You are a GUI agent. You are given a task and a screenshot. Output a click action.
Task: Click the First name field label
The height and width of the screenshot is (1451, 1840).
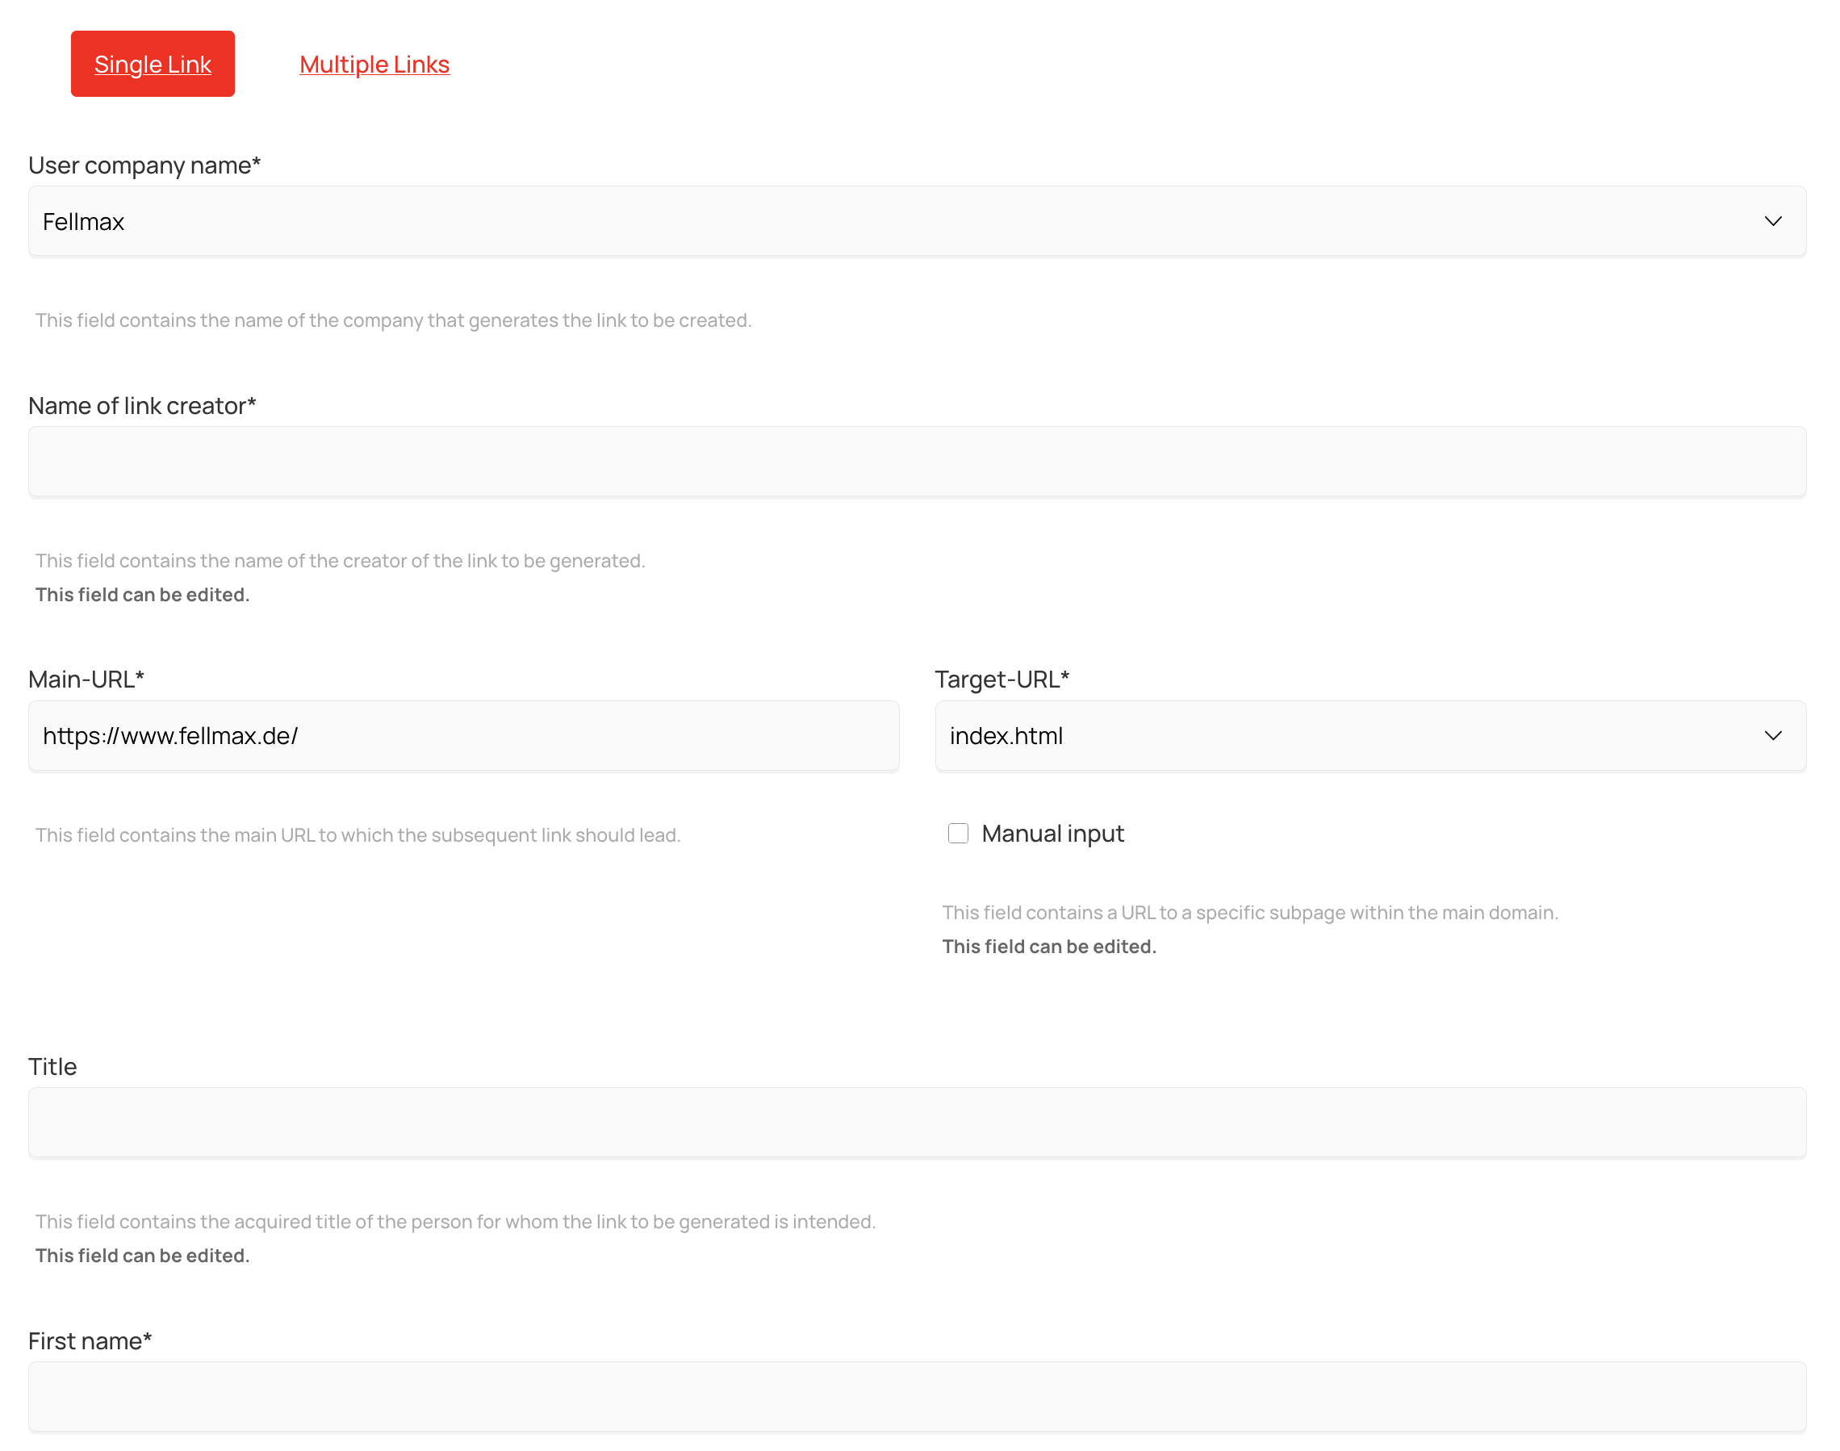90,1340
